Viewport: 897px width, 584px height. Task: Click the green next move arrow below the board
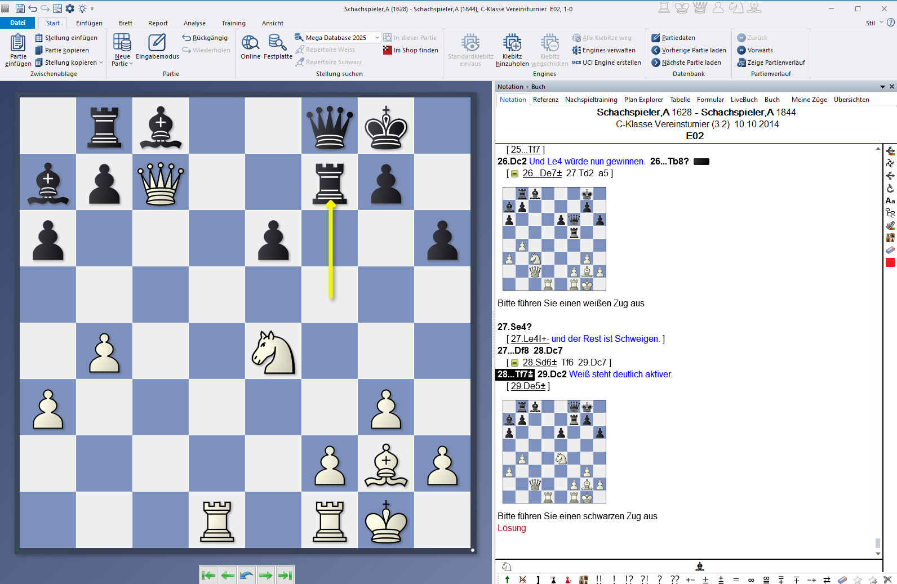266,575
